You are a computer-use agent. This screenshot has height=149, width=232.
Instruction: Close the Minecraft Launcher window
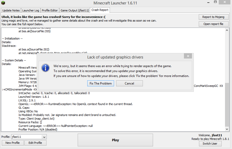tap(225, 2)
